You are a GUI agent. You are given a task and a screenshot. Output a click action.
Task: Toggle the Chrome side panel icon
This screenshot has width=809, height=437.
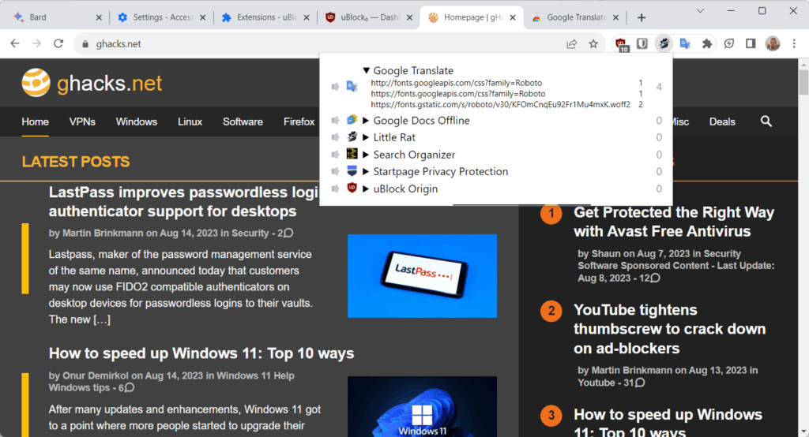pos(751,44)
